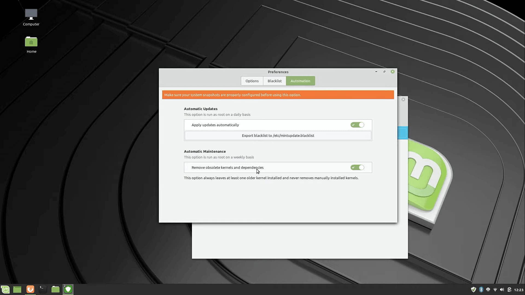This screenshot has height=295, width=525.
Task: Click Export blacklist to /etc/mintupdate.blacklist button
Action: pyautogui.click(x=278, y=135)
